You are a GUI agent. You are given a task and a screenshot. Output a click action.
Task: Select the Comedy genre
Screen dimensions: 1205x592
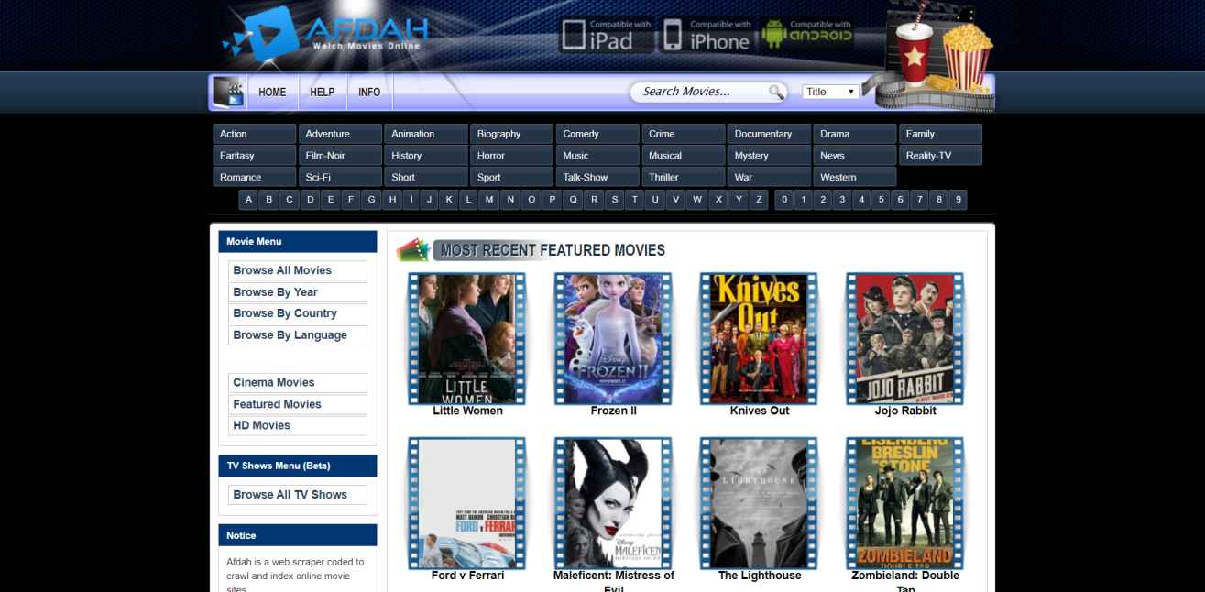597,134
